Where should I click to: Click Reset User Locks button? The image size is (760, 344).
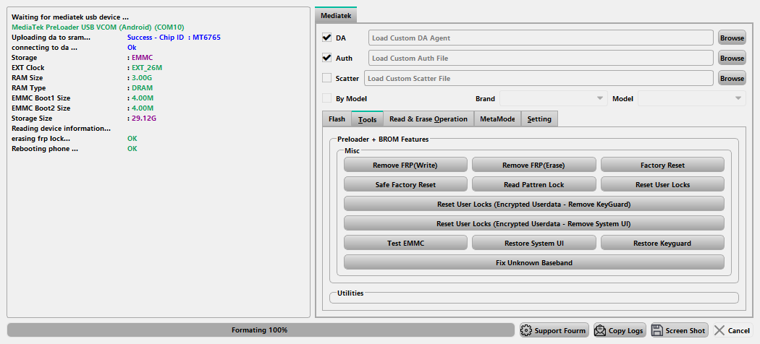tap(662, 184)
